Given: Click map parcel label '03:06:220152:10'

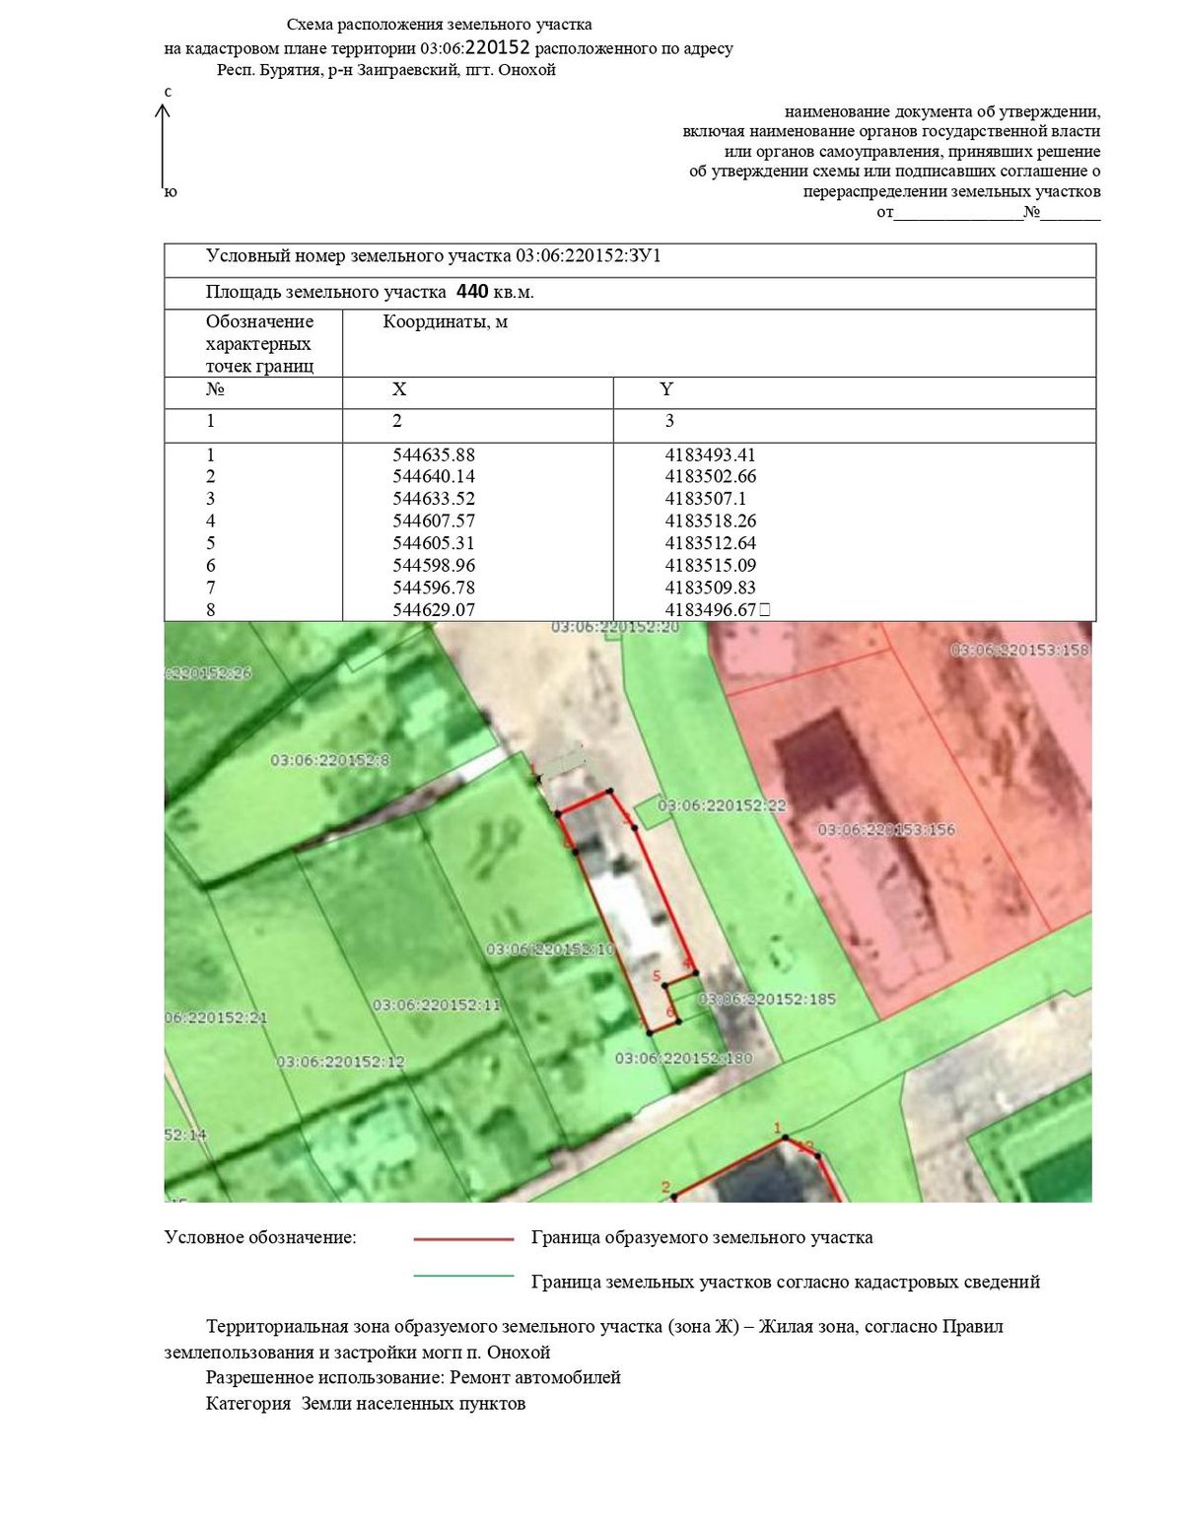Looking at the screenshot, I should (x=550, y=949).
